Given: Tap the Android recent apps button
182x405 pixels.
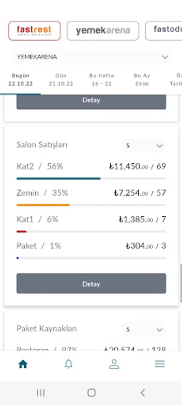Looking at the screenshot, I should point(41,393).
